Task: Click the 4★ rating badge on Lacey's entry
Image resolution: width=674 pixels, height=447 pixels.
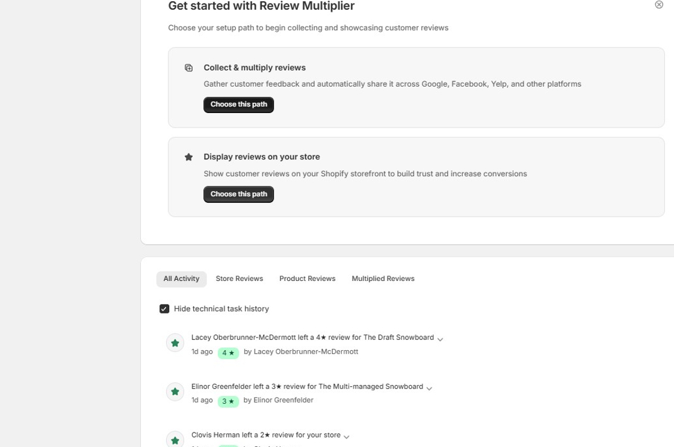Action: coord(228,353)
